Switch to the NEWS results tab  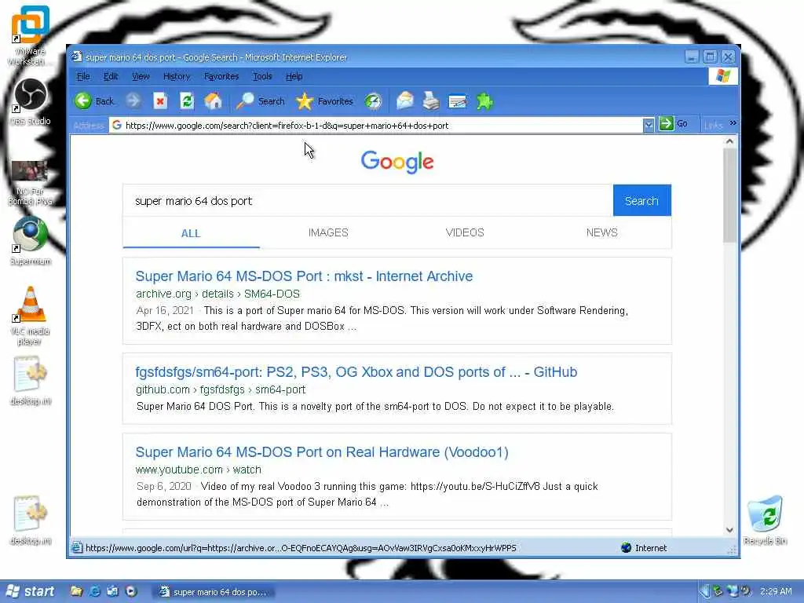click(x=601, y=232)
